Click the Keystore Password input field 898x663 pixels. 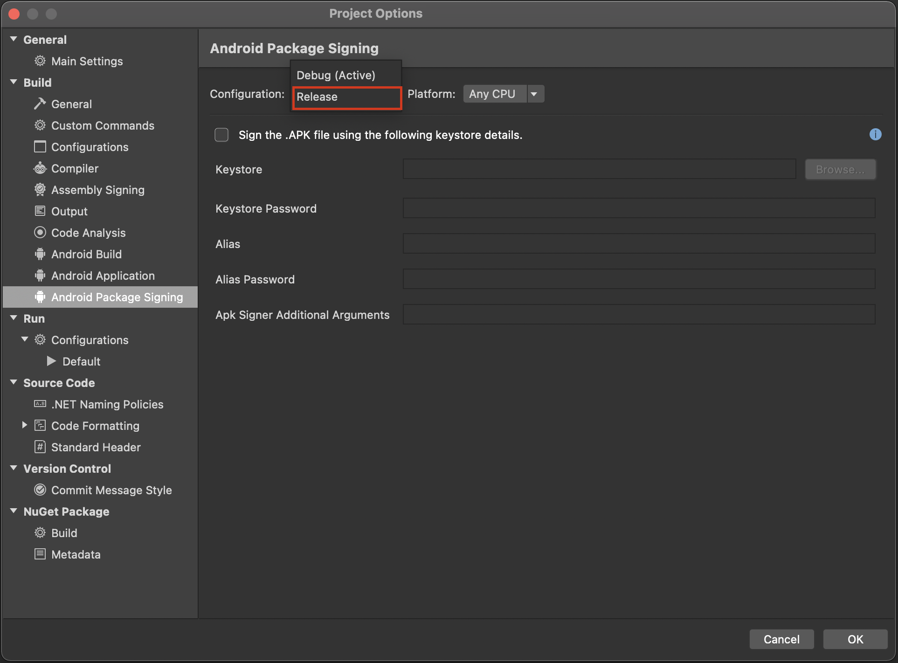tap(638, 208)
